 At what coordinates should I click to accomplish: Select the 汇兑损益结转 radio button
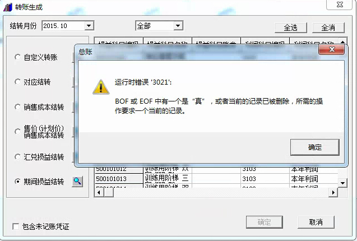pyautogui.click(x=17, y=157)
